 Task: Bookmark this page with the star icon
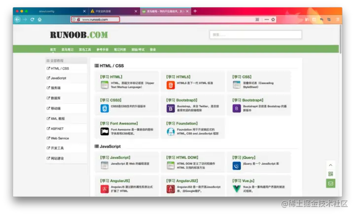point(273,19)
